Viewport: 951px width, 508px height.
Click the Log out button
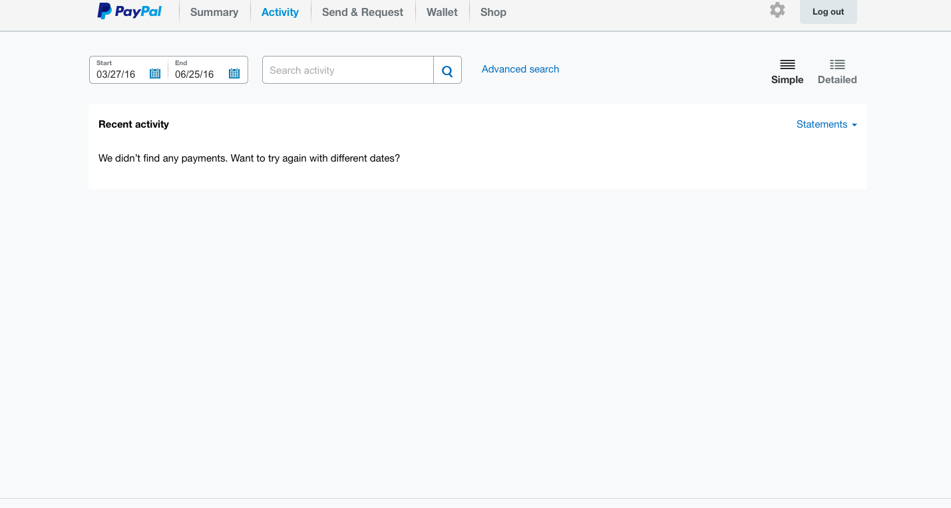[x=829, y=12]
